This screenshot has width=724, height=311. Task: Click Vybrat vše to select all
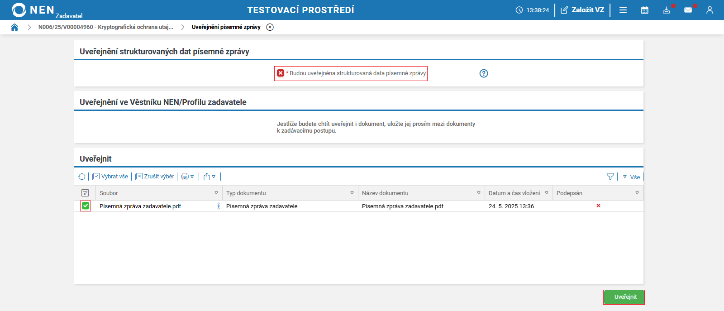[110, 177]
